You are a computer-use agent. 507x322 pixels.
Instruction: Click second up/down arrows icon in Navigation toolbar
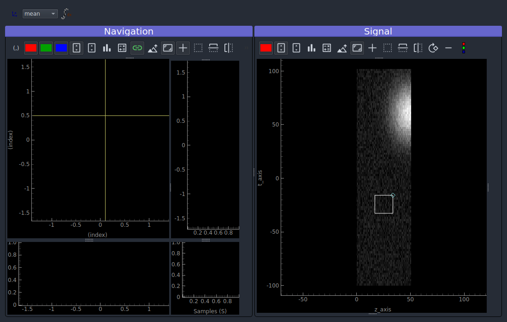tap(92, 48)
